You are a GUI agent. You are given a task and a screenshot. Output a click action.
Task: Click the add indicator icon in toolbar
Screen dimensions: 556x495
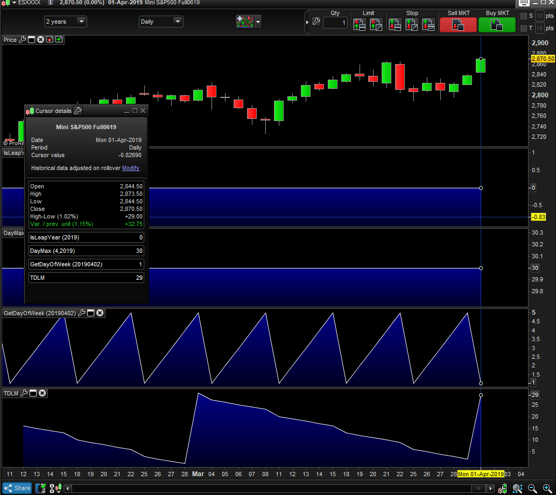(x=244, y=22)
